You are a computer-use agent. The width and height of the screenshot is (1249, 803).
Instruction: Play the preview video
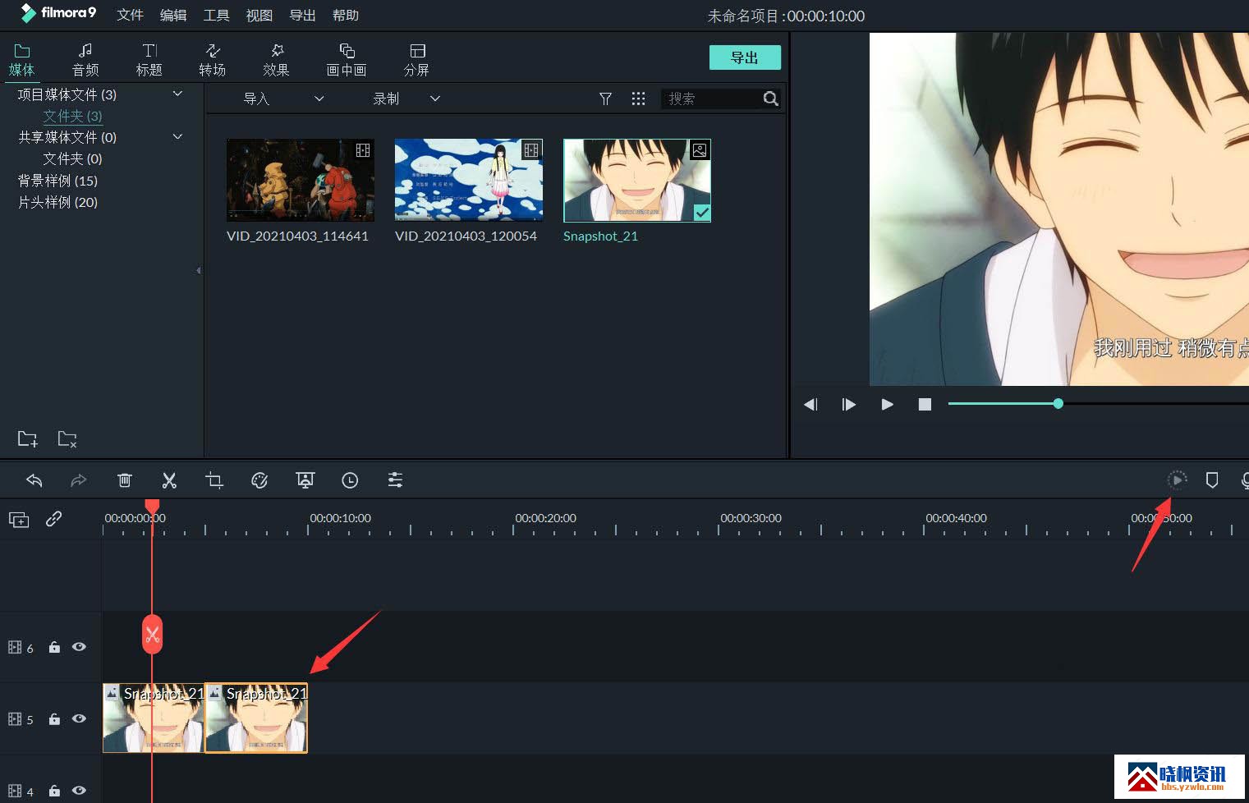pos(887,404)
